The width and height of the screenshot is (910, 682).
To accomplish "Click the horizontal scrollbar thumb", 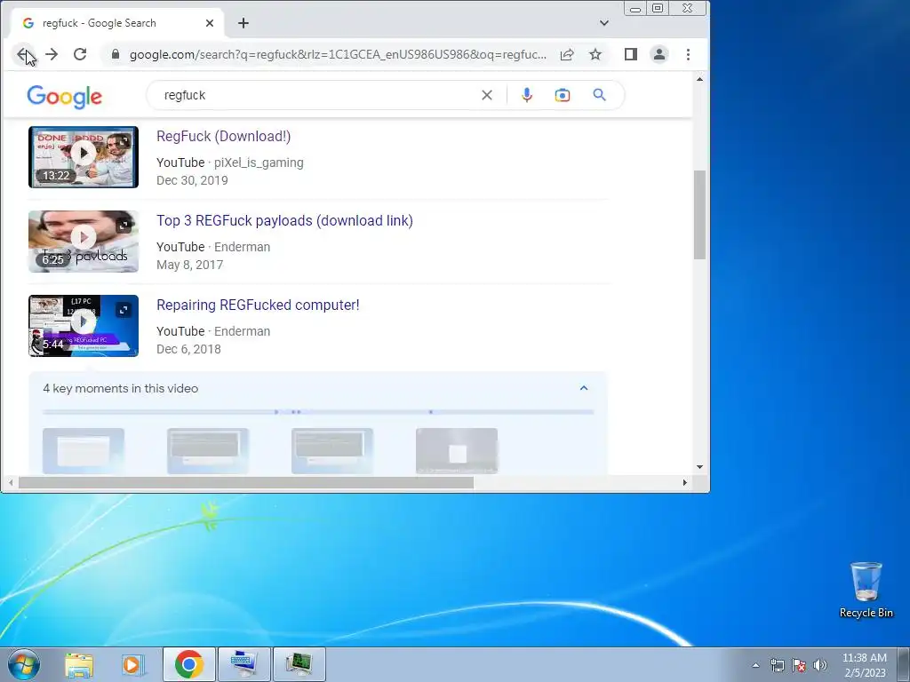I will pos(246,482).
